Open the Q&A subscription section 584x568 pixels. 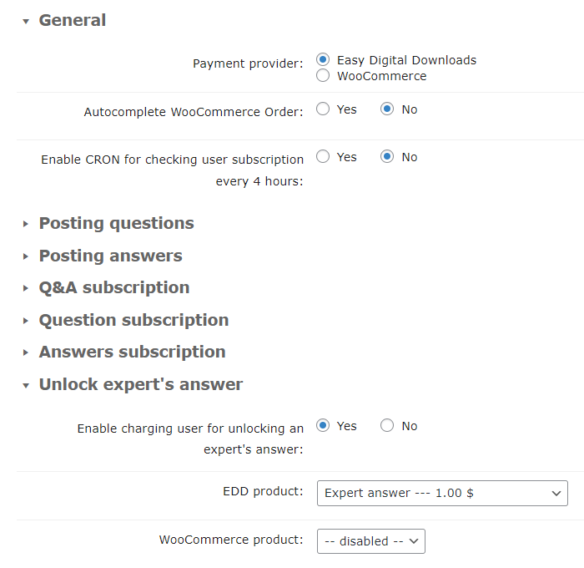(114, 287)
